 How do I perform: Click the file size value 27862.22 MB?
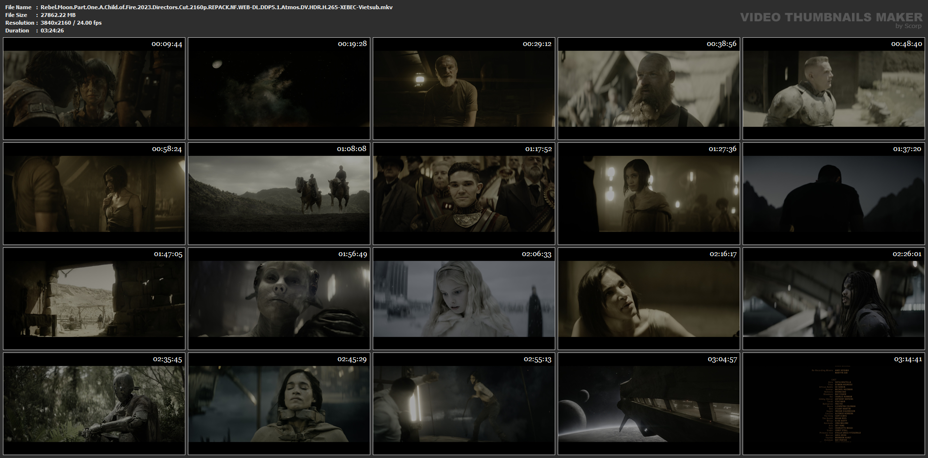pyautogui.click(x=58, y=15)
